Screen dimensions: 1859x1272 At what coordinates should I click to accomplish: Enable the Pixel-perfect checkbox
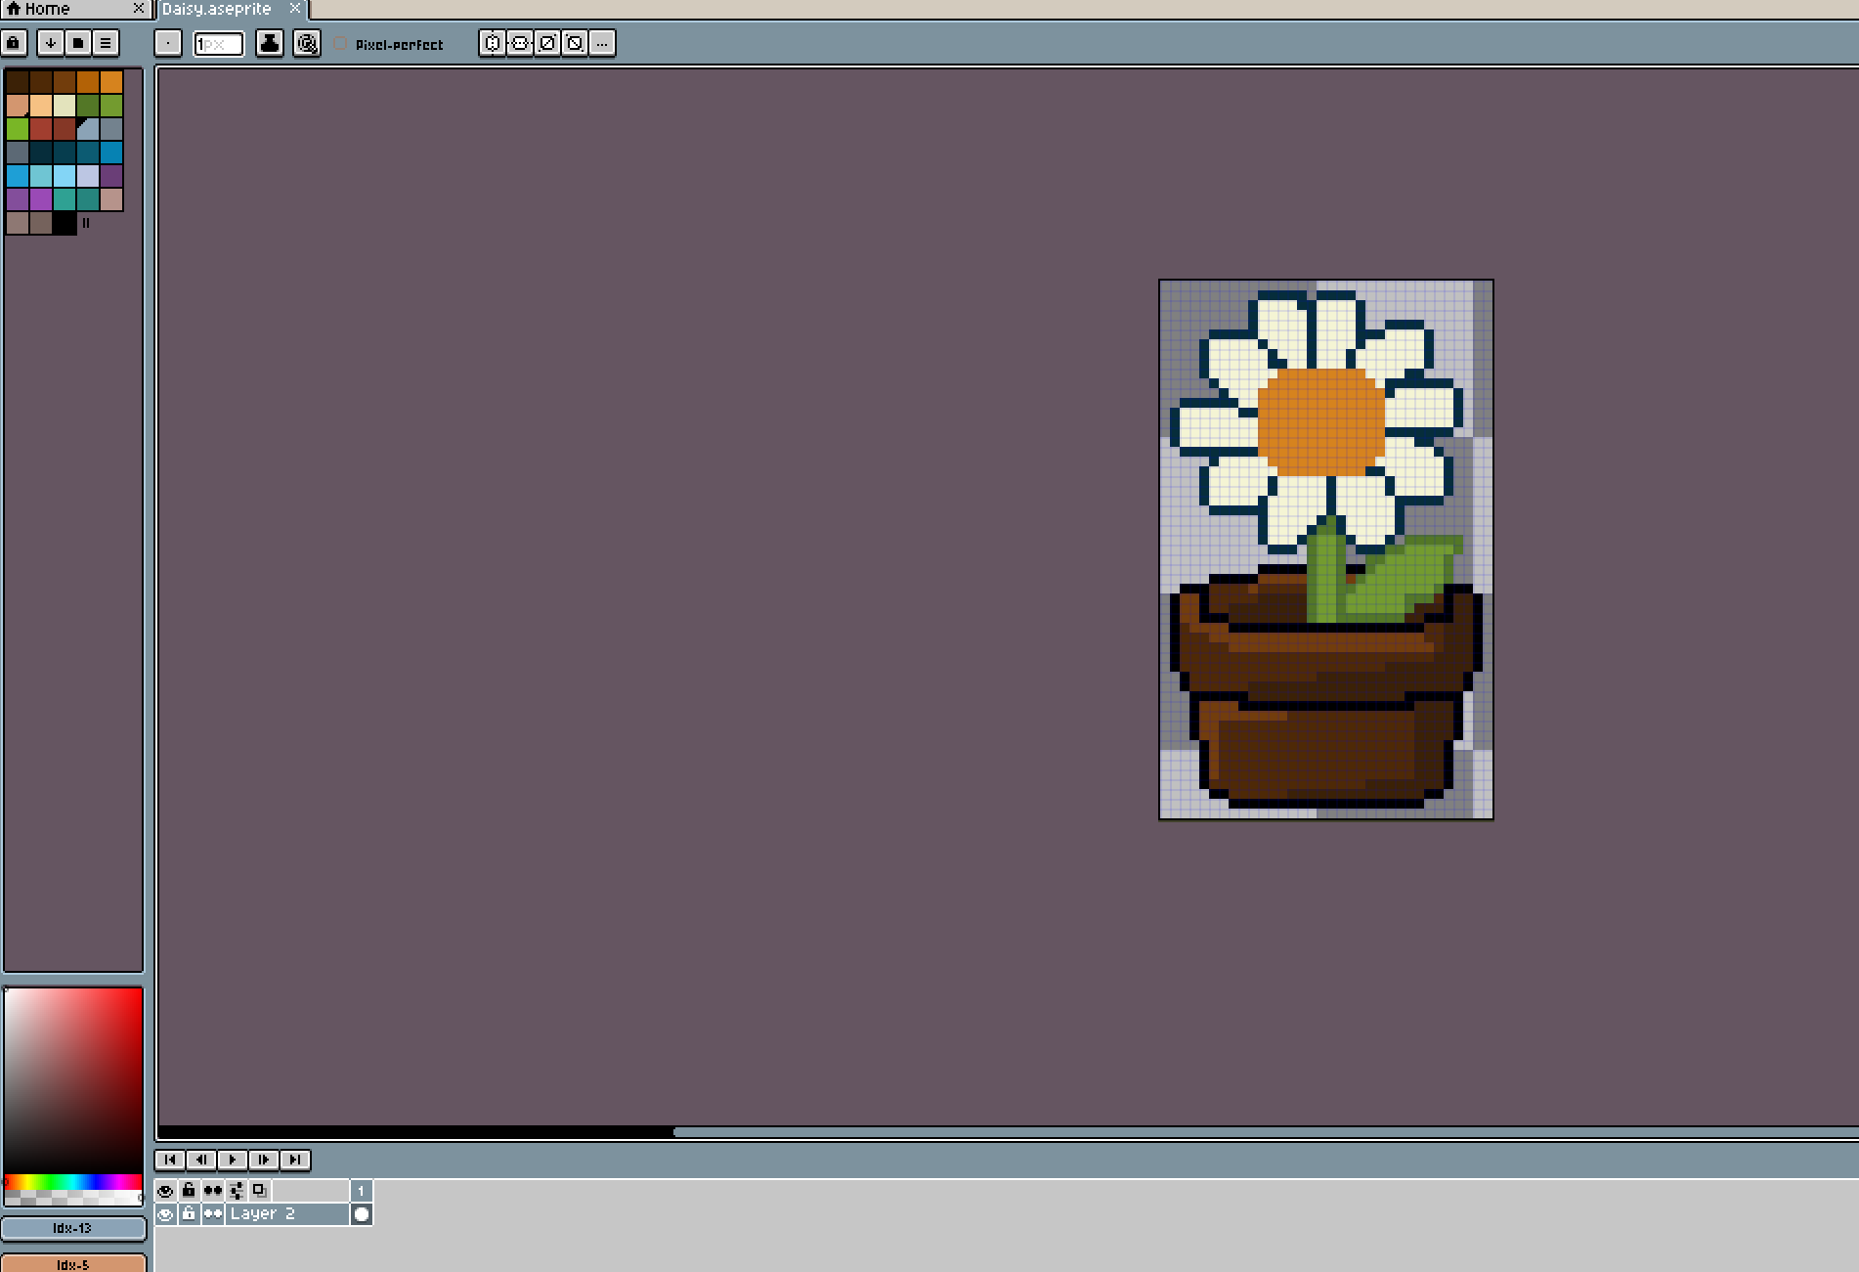[340, 44]
